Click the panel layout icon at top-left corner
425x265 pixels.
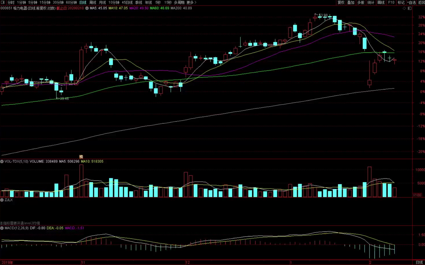3,2
